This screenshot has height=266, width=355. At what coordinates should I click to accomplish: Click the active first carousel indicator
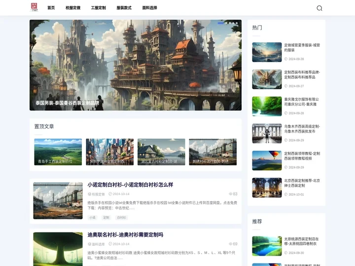click(220, 23)
